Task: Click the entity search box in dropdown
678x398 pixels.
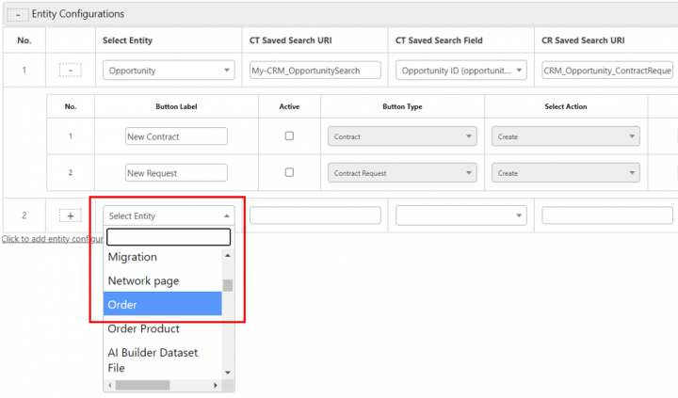Action: (169, 237)
